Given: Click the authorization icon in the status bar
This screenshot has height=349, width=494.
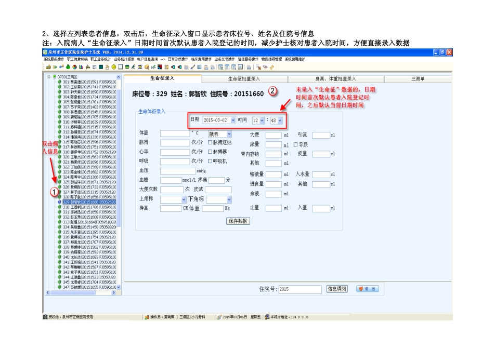Looking at the screenshot, I should 45,317.
